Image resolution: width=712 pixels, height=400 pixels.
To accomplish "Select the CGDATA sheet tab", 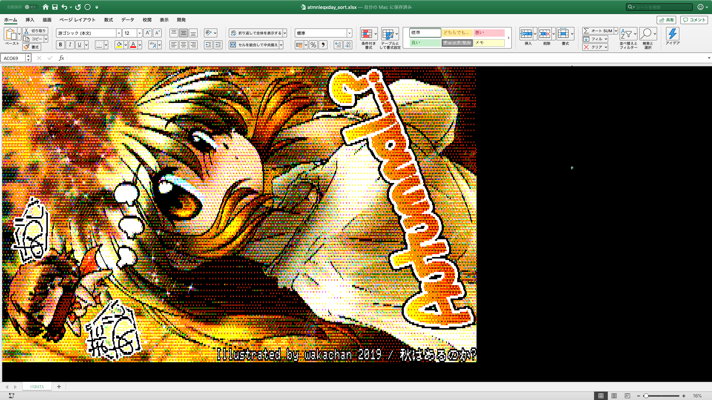I will click(37, 387).
